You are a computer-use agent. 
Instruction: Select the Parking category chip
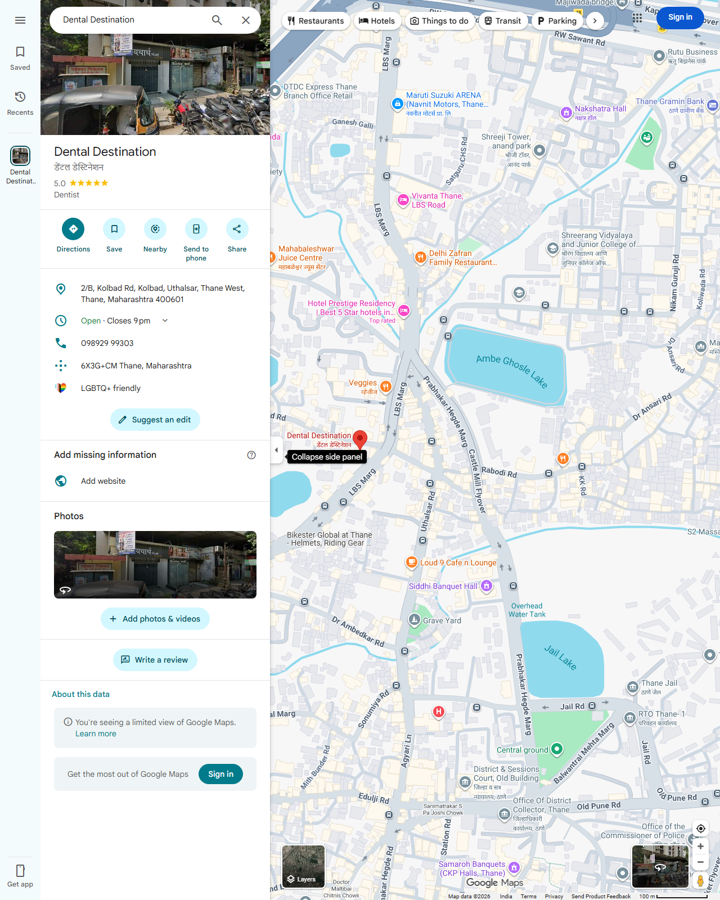click(x=557, y=21)
